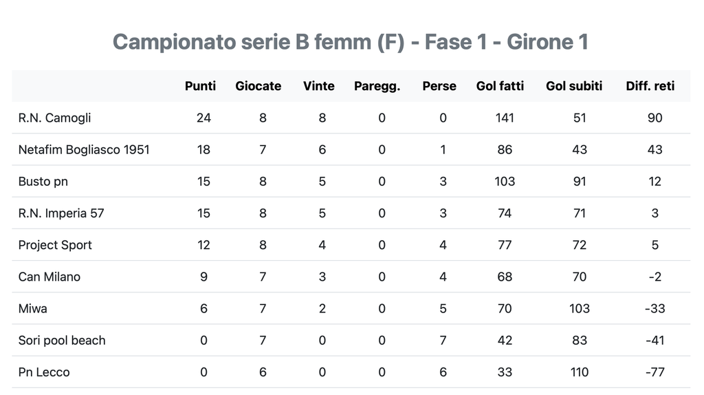
Task: Click the Busto pn team name
Action: click(43, 182)
